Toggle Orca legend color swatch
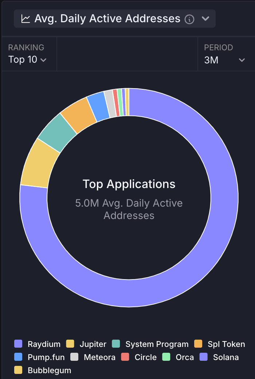Image resolution: width=255 pixels, height=379 pixels. [x=166, y=357]
